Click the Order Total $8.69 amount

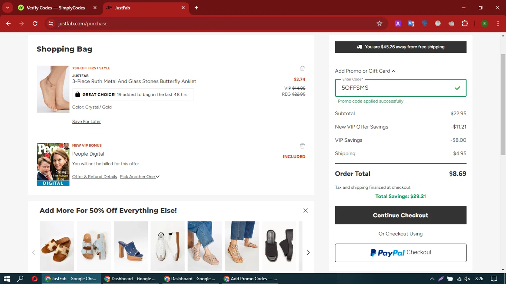pos(457,174)
